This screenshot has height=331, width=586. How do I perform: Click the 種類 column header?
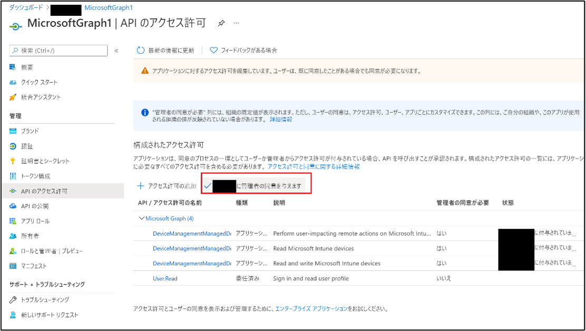tap(241, 203)
